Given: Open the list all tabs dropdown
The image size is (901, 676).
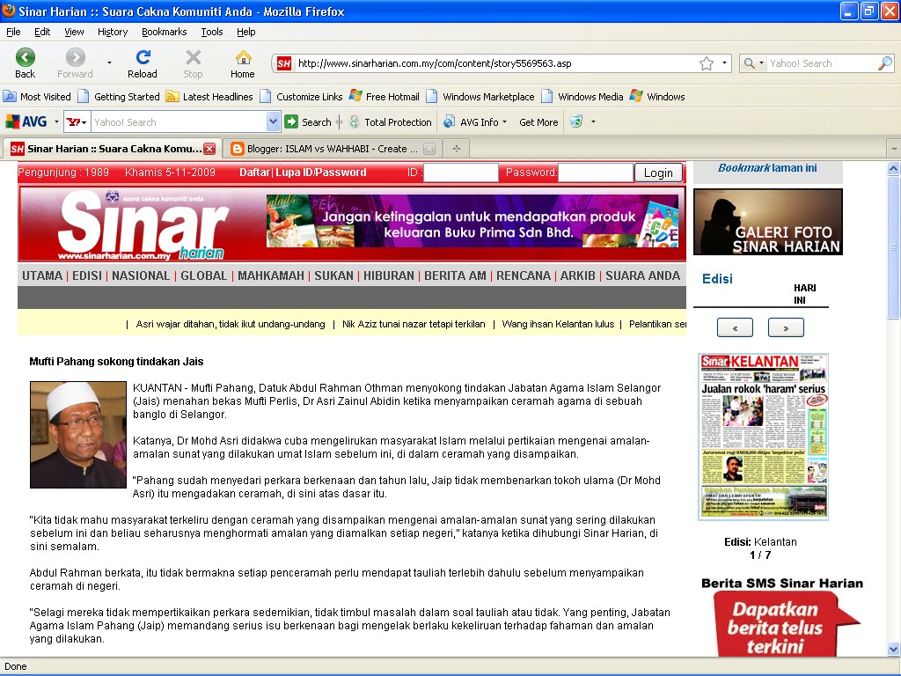Looking at the screenshot, I should (894, 149).
